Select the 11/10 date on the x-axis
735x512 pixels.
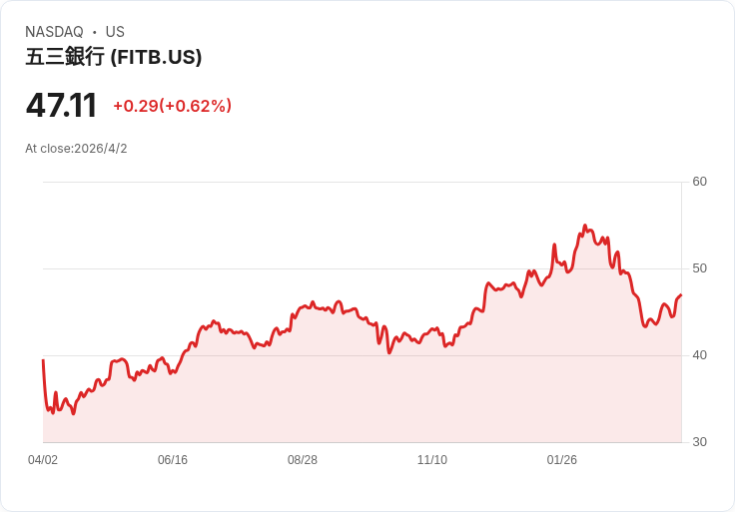(432, 460)
